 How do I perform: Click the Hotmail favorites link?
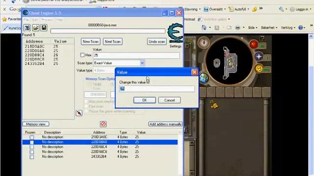[x=189, y=20]
